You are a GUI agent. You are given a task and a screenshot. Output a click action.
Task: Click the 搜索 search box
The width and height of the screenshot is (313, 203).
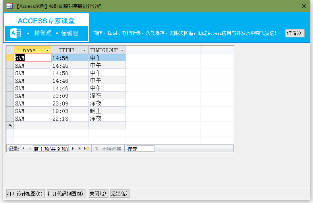[140, 148]
